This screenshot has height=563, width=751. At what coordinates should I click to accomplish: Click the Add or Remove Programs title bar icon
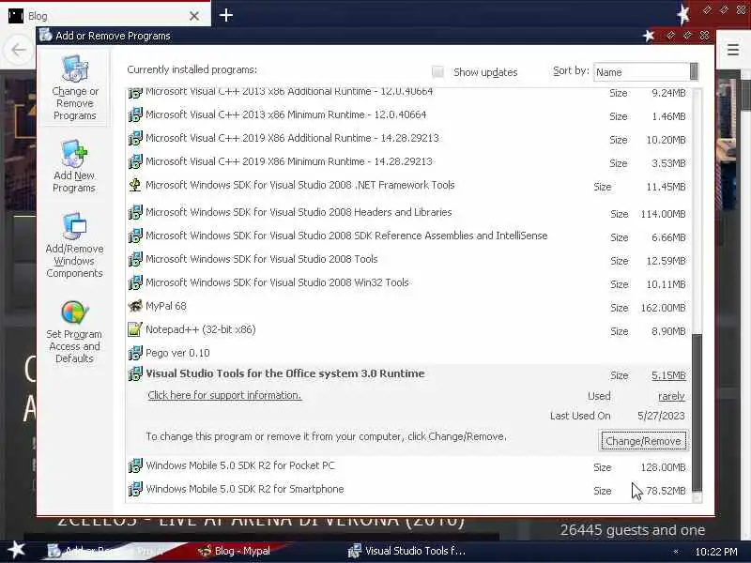45,36
